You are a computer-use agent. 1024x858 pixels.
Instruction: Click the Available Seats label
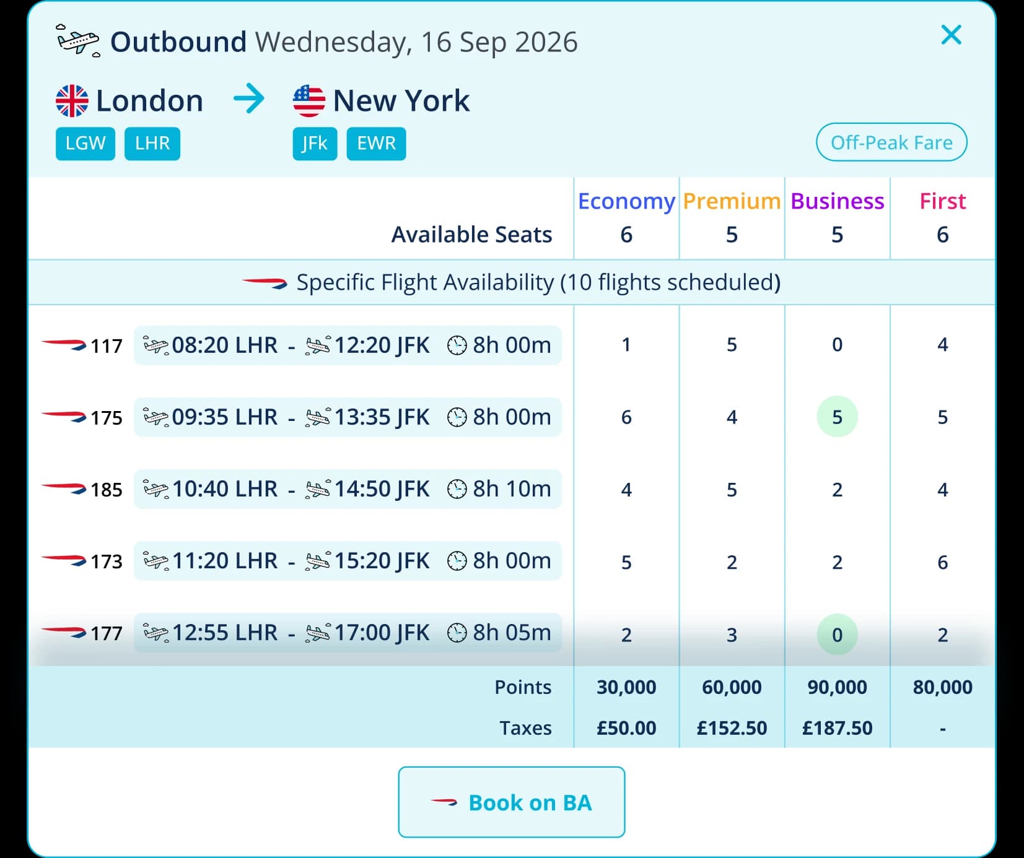(x=471, y=235)
